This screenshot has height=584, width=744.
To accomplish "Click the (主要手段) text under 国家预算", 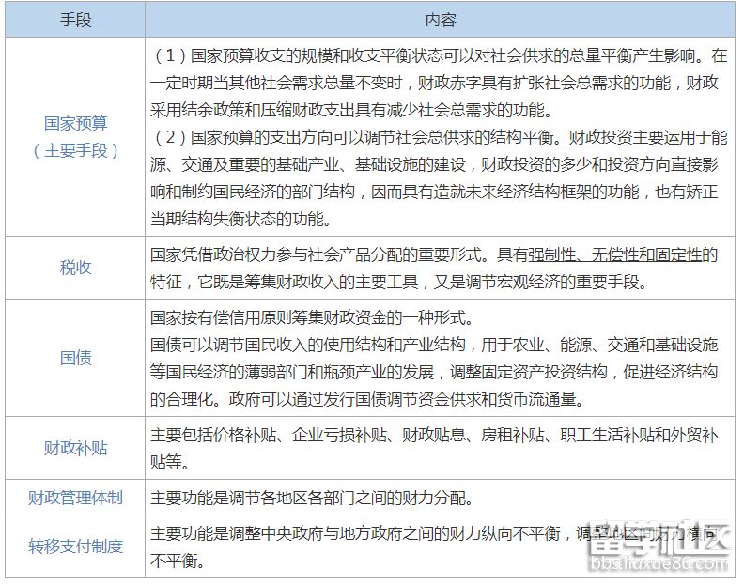I will pyautogui.click(x=75, y=150).
